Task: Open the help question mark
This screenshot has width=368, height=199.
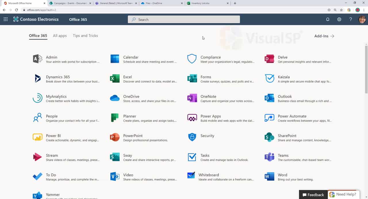Action: click(x=351, y=19)
